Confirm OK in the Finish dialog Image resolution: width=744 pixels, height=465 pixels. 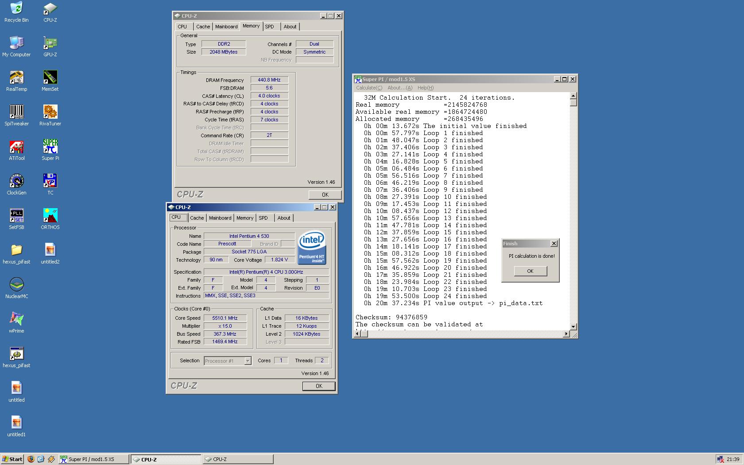(530, 271)
